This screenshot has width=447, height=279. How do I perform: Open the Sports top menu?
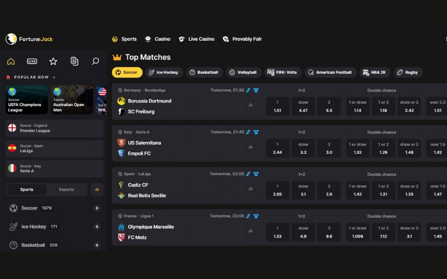124,39
